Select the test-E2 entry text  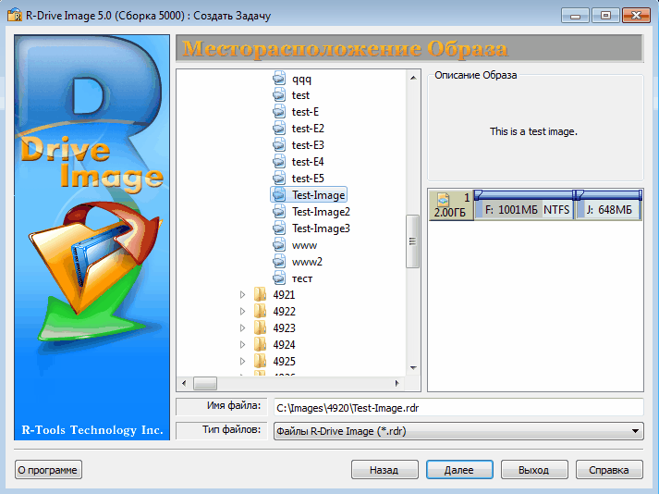click(308, 129)
